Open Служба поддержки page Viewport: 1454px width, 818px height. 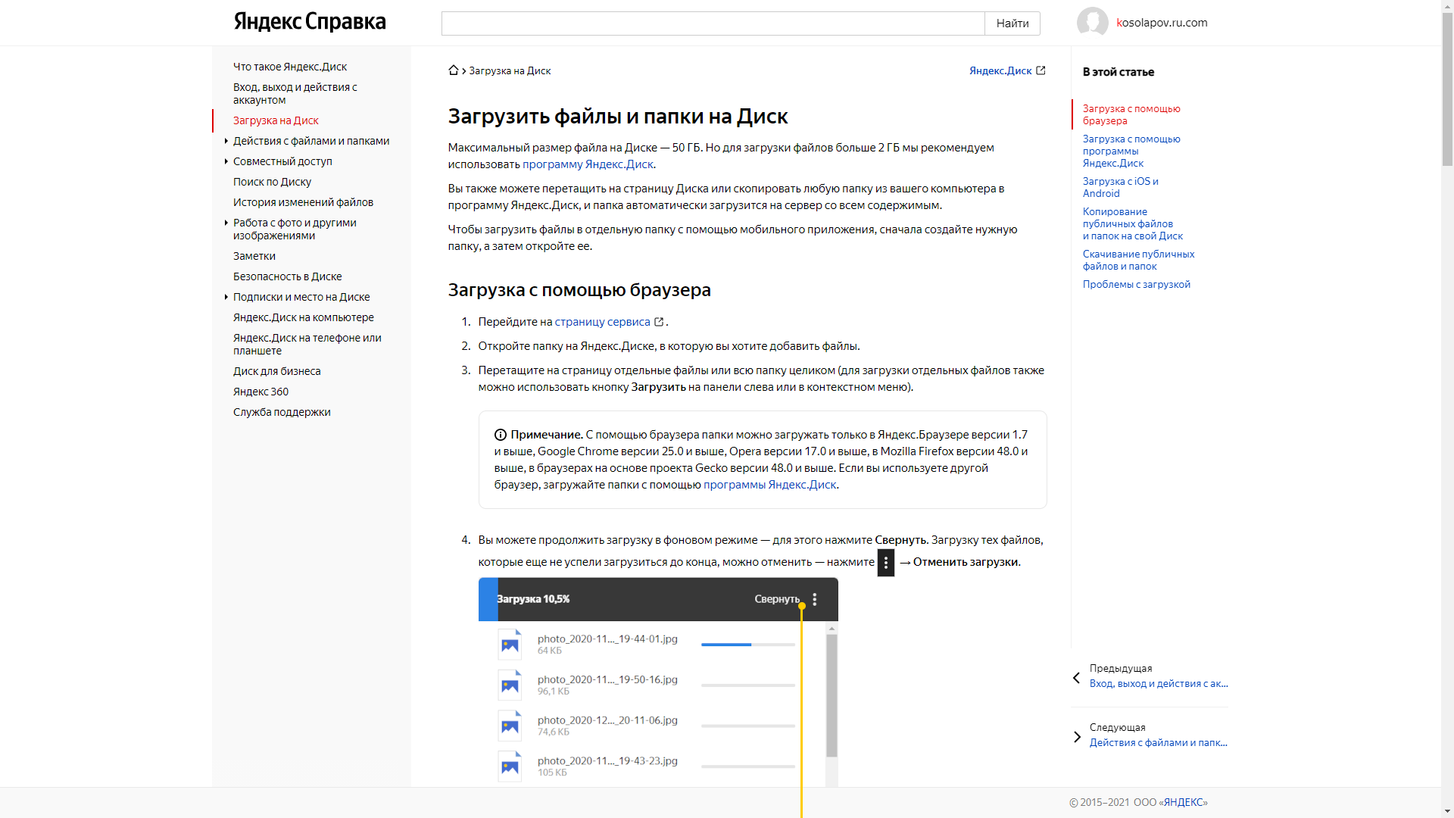[282, 412]
